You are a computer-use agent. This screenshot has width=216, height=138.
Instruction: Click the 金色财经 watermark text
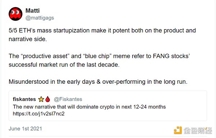coord(198,130)
